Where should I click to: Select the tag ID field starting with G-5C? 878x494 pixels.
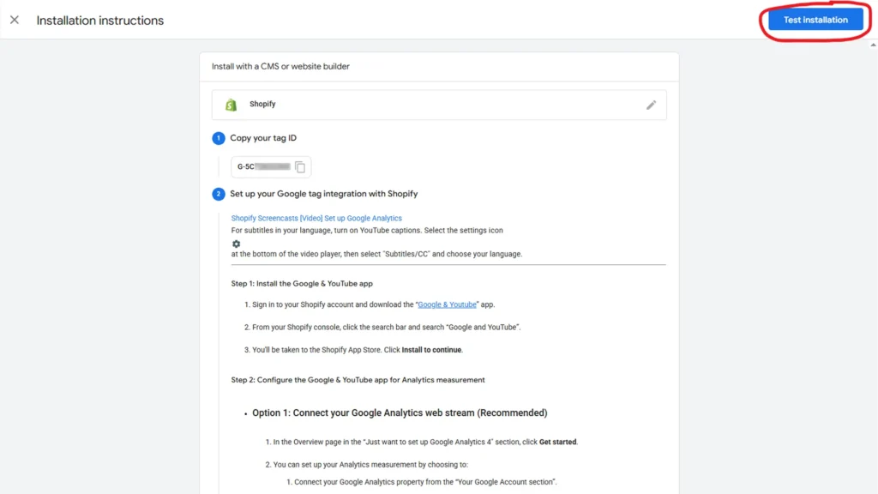(266, 166)
